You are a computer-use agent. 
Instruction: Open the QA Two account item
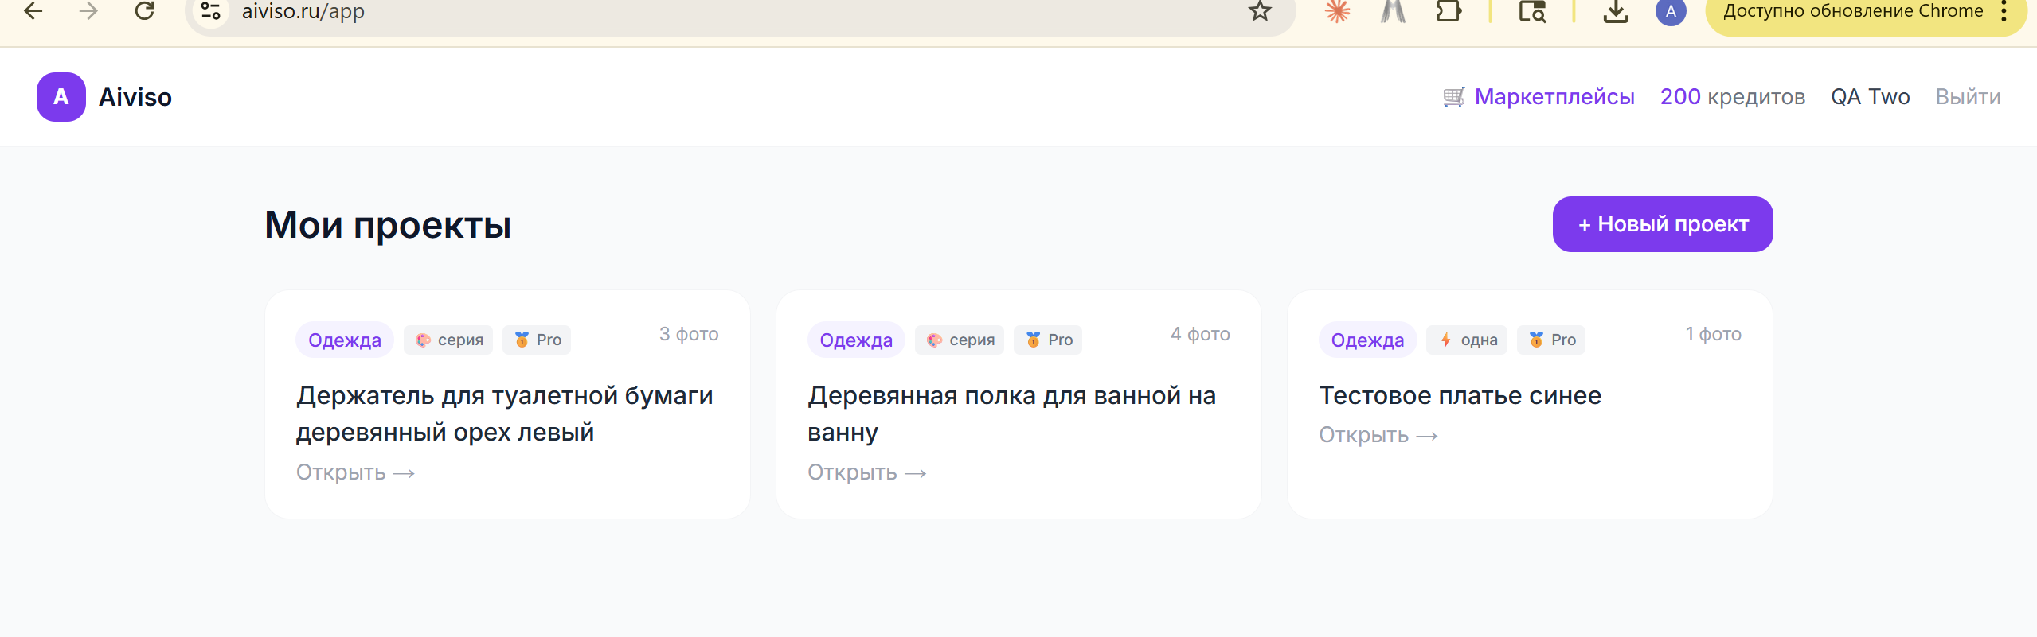coord(1871,97)
